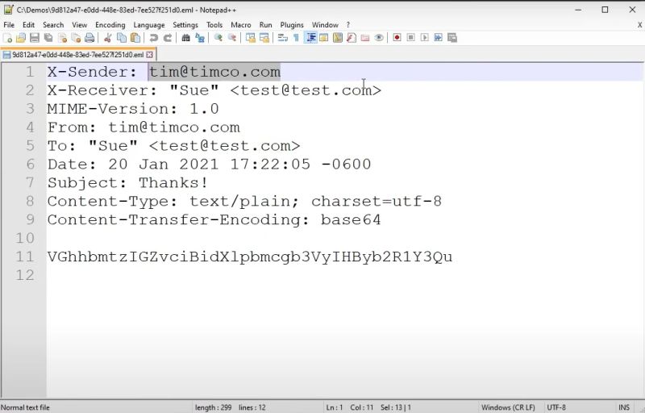Click Run a macro multiple times icon
The height and width of the screenshot is (413, 645).
tap(438, 38)
